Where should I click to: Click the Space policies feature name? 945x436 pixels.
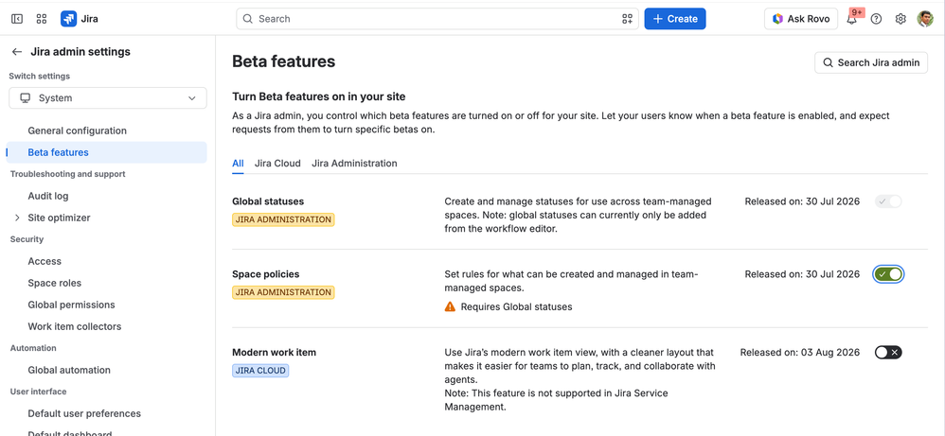click(266, 274)
